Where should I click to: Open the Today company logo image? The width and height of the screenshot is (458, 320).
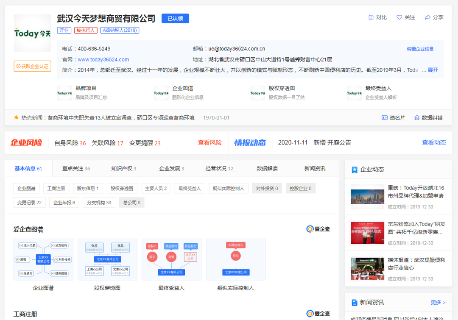pyautogui.click(x=32, y=33)
